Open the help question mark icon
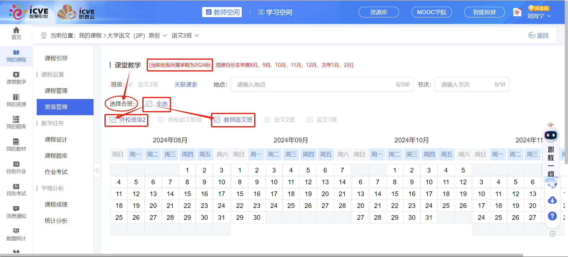 pos(552,216)
